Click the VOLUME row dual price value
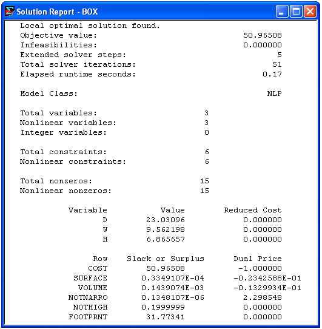Viewport: 322px width, 329px height. click(267, 288)
